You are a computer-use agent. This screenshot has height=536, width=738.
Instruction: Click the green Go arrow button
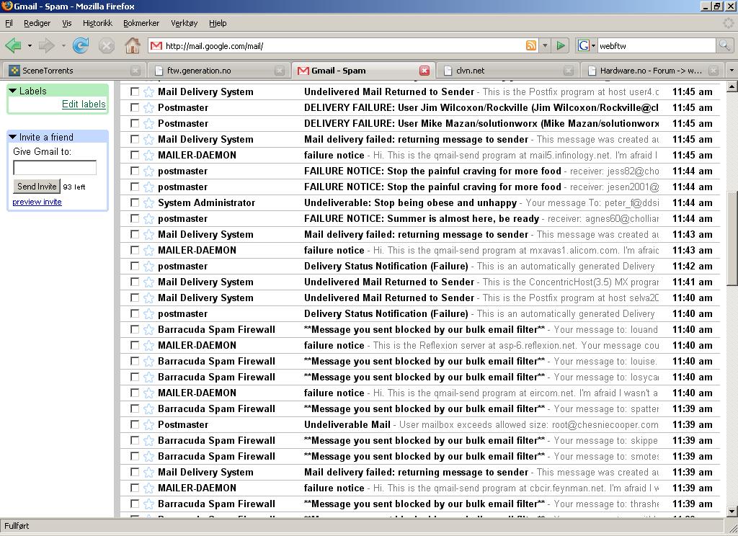pos(561,45)
